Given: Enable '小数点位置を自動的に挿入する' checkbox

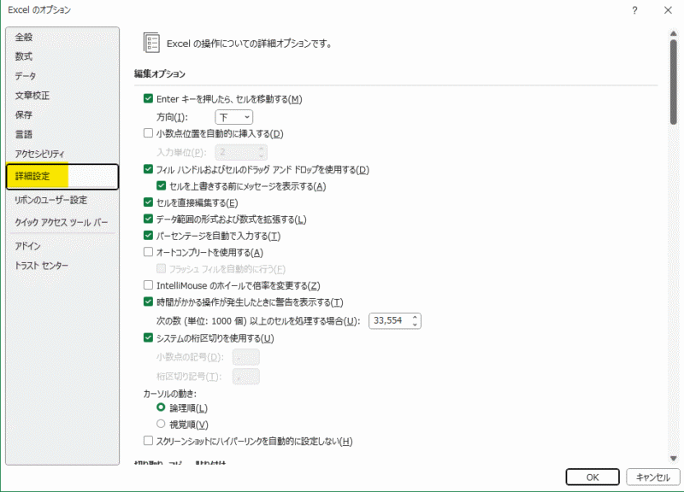Looking at the screenshot, I should [x=148, y=133].
